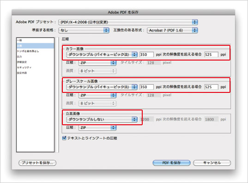
Task: Click the カラー画像 タイルサイズ 128 field
Action: pyautogui.click(x=153, y=63)
